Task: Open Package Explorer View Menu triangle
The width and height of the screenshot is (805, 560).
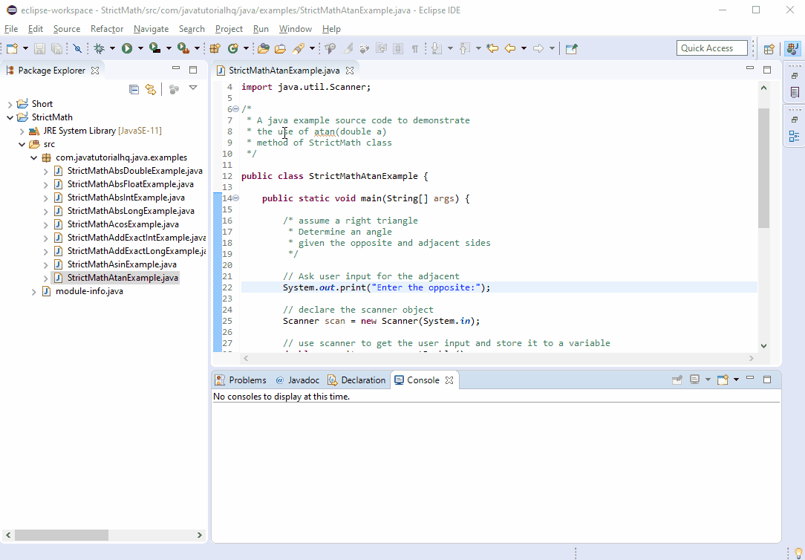Action: [x=193, y=88]
